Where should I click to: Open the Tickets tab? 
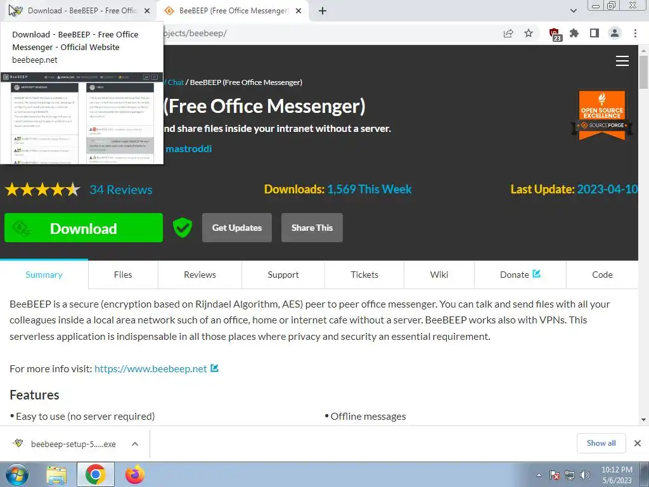click(364, 275)
